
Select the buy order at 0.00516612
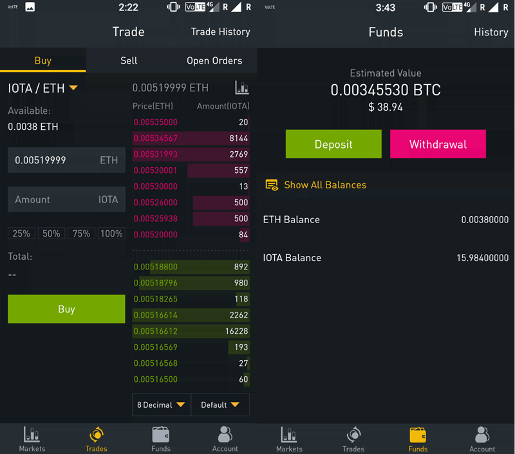point(191,331)
